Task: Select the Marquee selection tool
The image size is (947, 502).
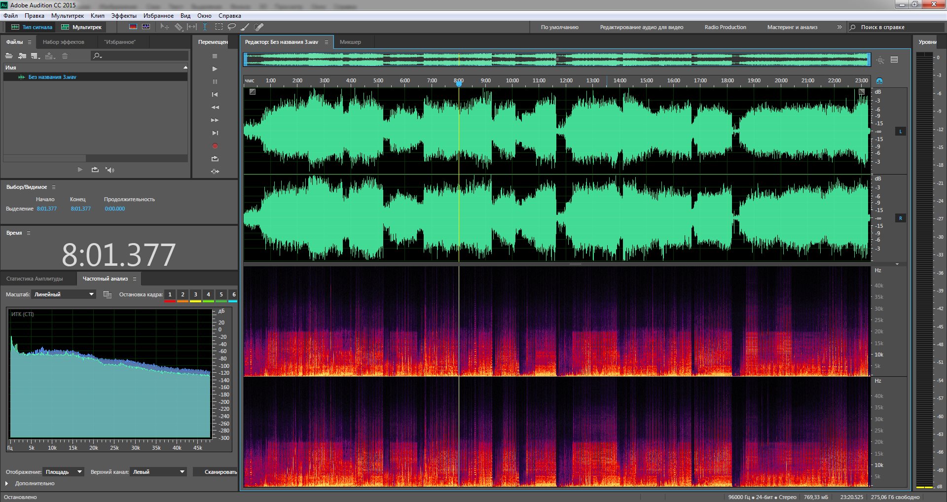Action: (x=219, y=27)
